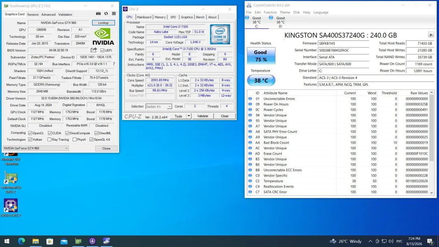Switch to the Bench tab in CPU-Z

pyautogui.click(x=200, y=17)
